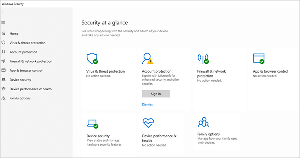Click the large browser window icon tile
Screen dimensions: 300x158
(x=259, y=58)
